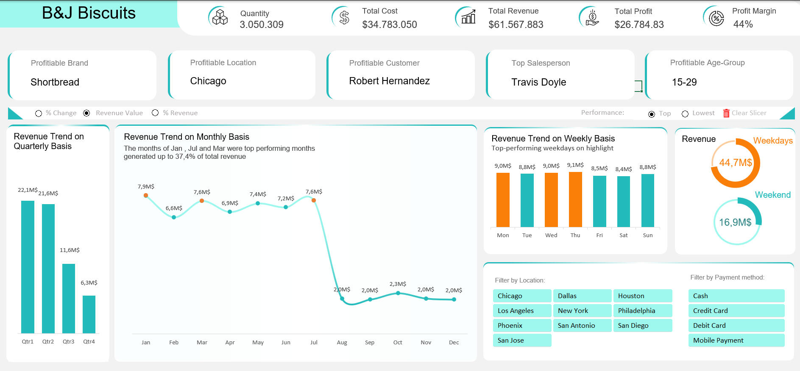This screenshot has height=371, width=800.
Task: Filter by Credit Card payment method
Action: point(736,310)
